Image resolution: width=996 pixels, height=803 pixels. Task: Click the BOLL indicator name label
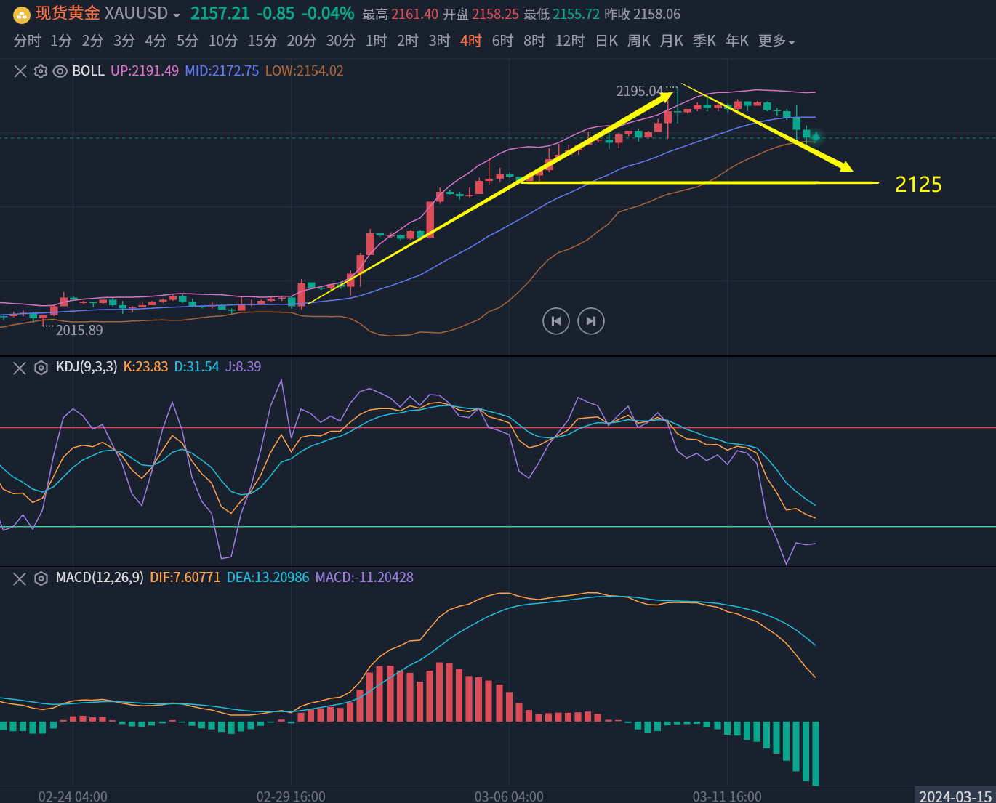88,71
